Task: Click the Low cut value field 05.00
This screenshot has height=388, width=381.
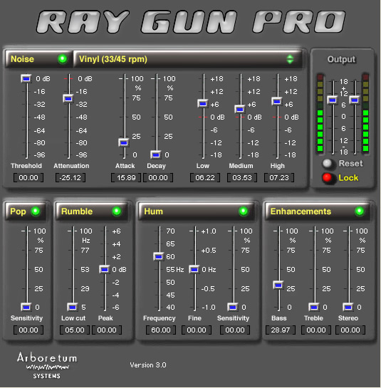Action: [x=75, y=330]
